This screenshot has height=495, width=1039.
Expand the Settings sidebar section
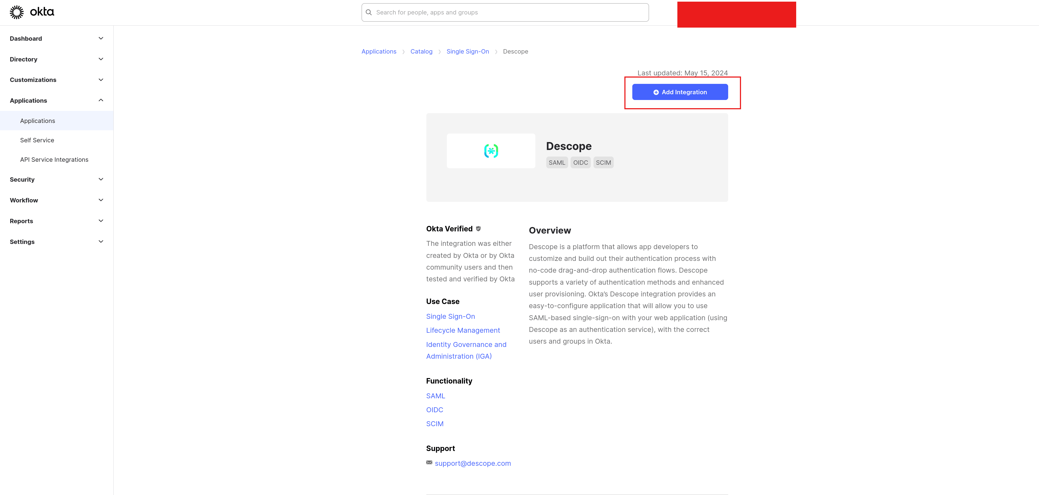pos(101,242)
